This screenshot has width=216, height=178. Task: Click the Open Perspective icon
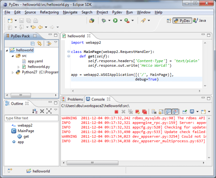pos(168,21)
